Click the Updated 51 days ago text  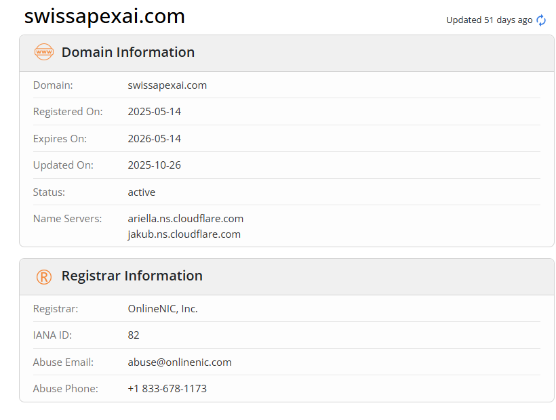489,20
